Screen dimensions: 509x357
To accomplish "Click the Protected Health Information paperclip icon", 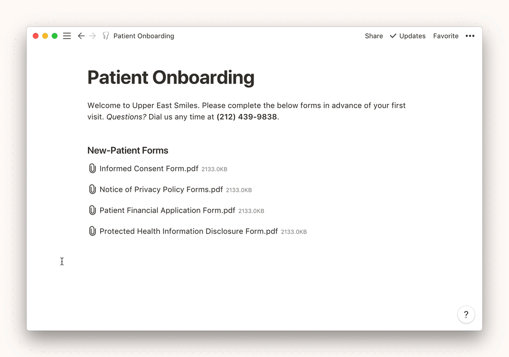I will [93, 231].
